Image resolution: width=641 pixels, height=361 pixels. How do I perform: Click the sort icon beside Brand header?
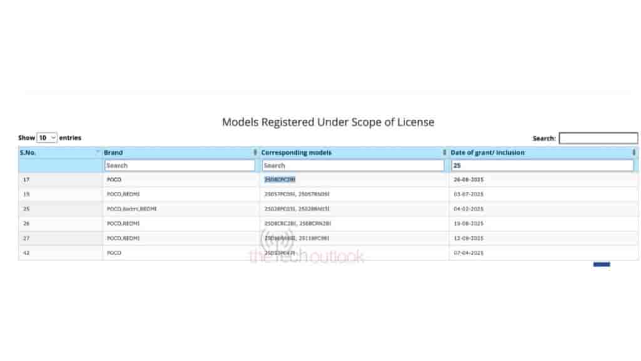click(255, 152)
